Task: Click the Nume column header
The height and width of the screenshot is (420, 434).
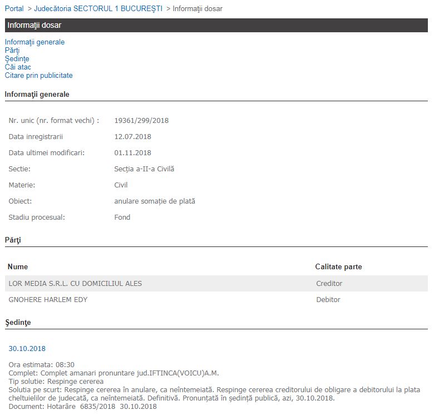Action: point(18,267)
